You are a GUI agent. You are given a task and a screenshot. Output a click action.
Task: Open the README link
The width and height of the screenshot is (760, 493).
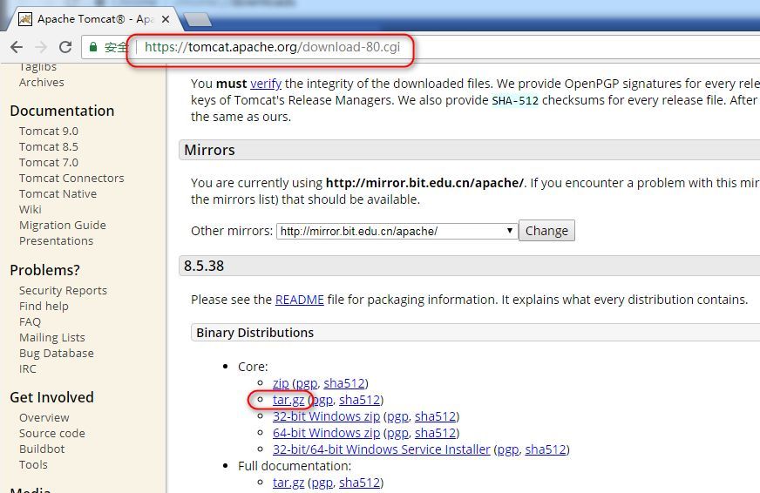[299, 300]
